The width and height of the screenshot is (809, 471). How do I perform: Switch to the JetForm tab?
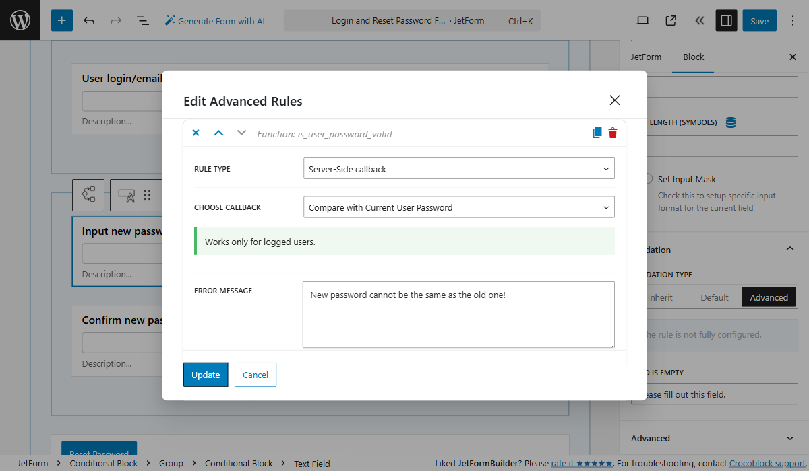pyautogui.click(x=646, y=57)
